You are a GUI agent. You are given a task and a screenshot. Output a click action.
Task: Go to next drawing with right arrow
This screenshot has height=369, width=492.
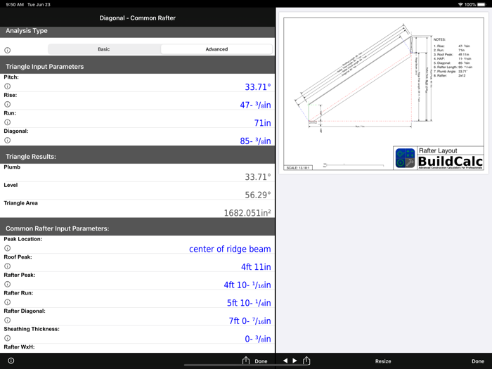(x=294, y=361)
